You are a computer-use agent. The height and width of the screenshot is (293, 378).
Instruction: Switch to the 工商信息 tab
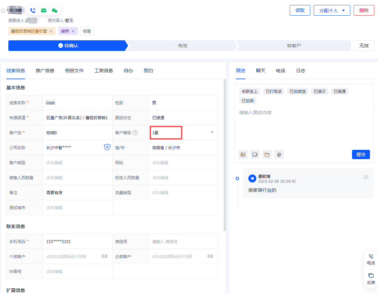[x=103, y=71]
